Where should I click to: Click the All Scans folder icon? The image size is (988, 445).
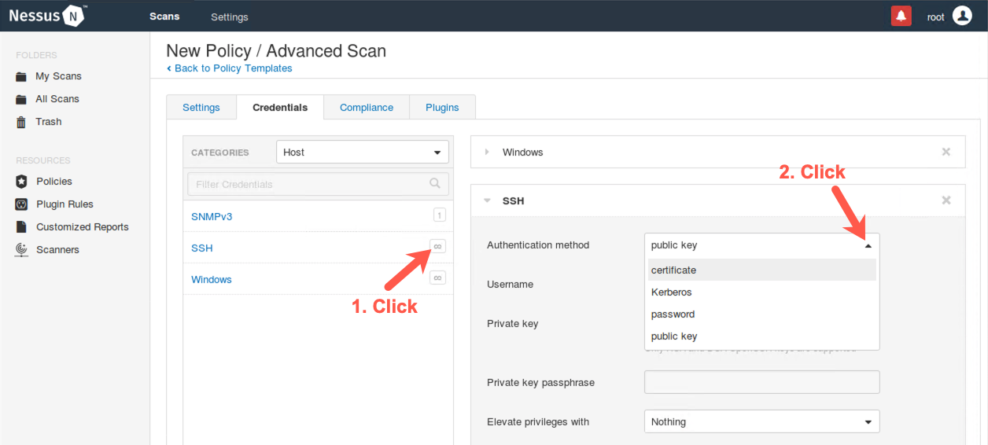tap(22, 100)
